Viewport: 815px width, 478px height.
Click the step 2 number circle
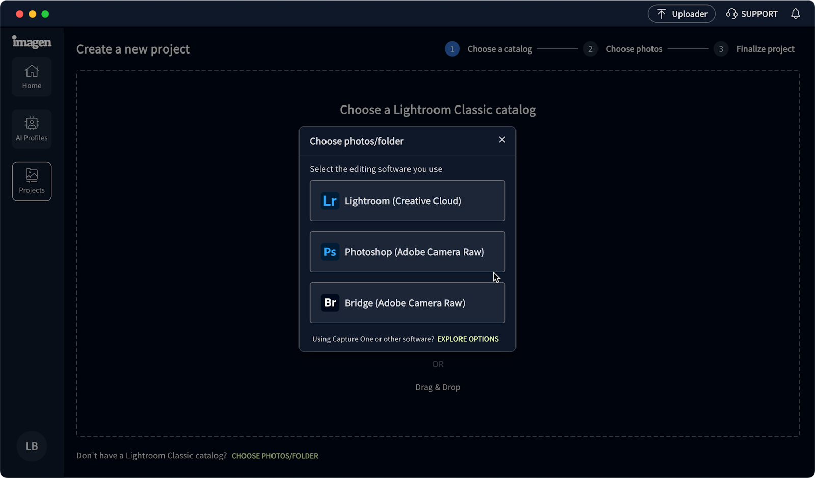pos(590,49)
